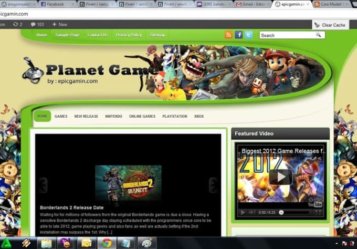
Task: Click the video volume icon
Action: 251,212
